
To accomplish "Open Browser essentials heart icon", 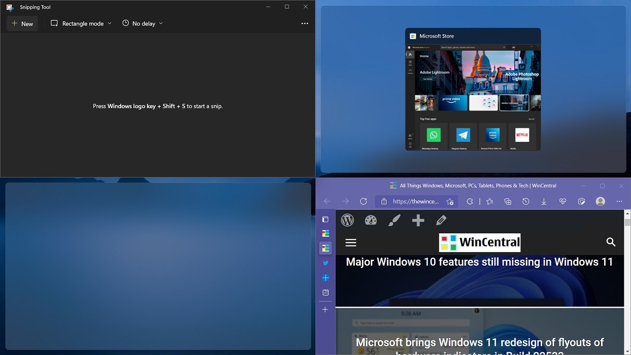I will 563,201.
